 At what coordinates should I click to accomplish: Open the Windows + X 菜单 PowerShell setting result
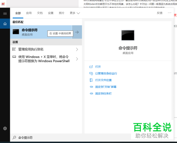coord(46,59)
